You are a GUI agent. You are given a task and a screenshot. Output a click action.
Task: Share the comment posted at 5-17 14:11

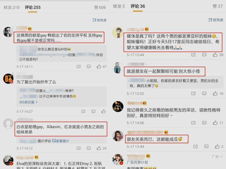(x=78, y=67)
